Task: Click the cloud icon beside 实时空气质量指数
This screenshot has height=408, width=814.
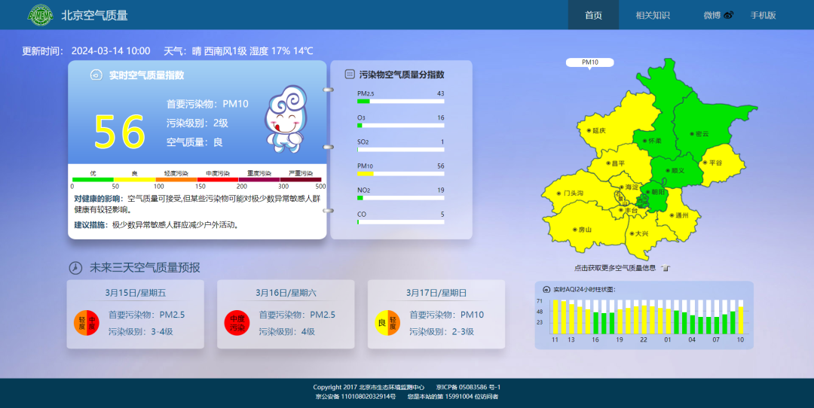Action: pos(96,75)
